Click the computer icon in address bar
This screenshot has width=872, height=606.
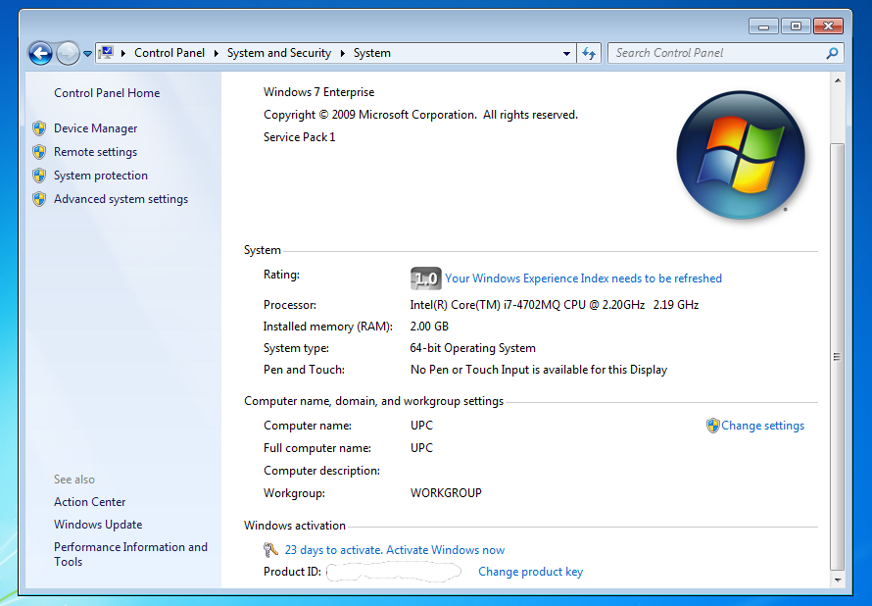tap(106, 53)
